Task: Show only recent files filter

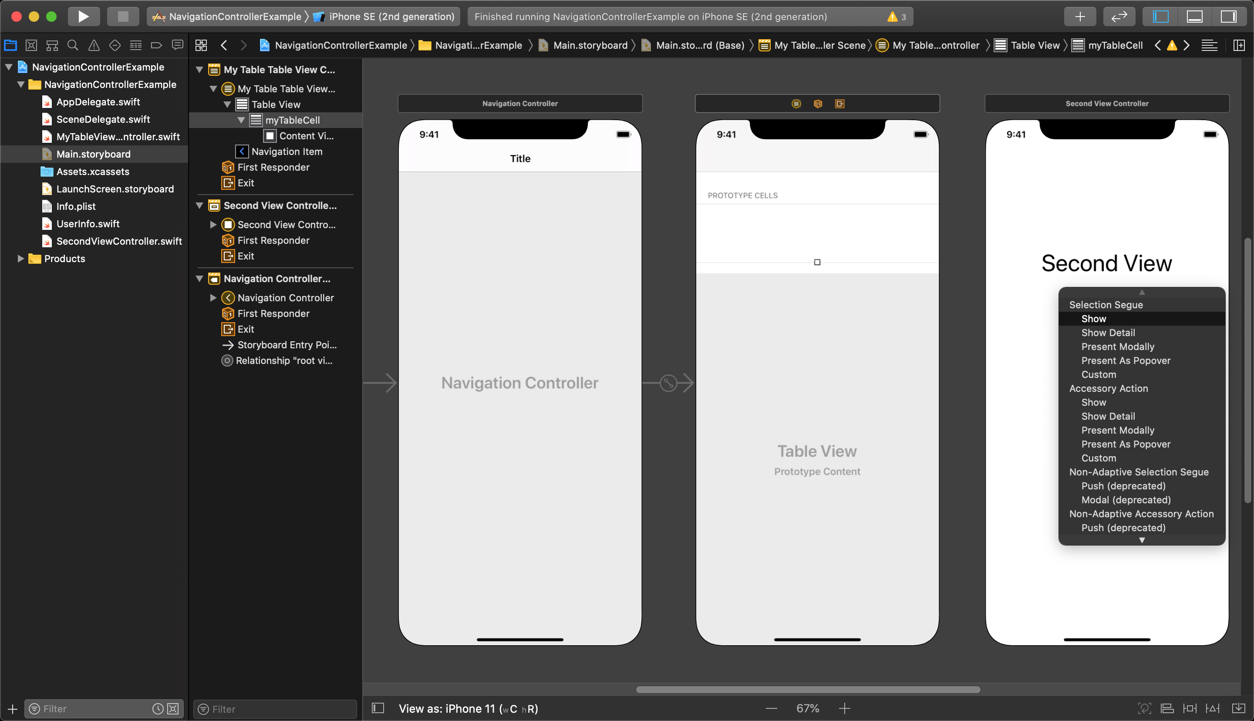Action: tap(158, 709)
